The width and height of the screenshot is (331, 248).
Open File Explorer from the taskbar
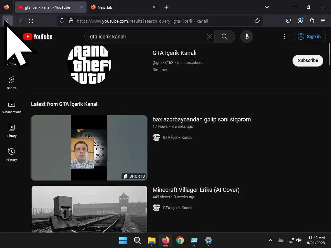click(151, 240)
